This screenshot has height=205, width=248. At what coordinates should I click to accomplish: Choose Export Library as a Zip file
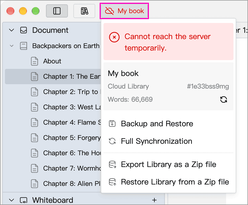[x=168, y=165]
